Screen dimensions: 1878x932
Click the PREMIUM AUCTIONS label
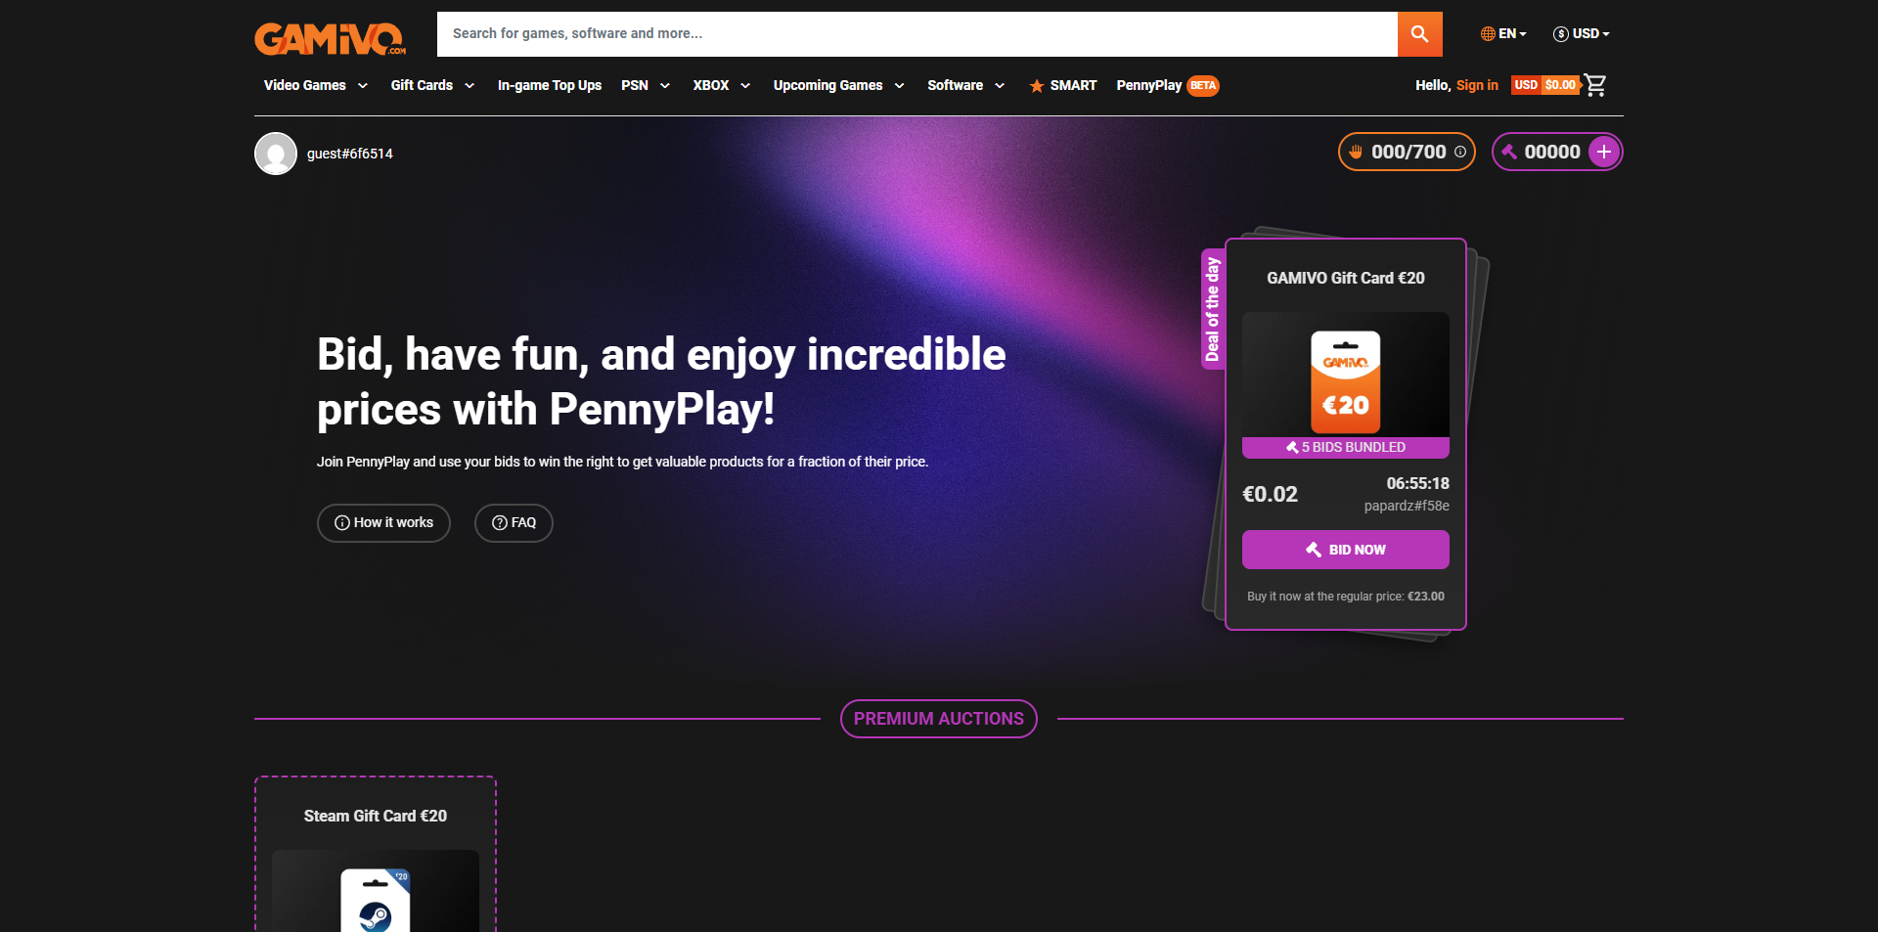point(939,719)
